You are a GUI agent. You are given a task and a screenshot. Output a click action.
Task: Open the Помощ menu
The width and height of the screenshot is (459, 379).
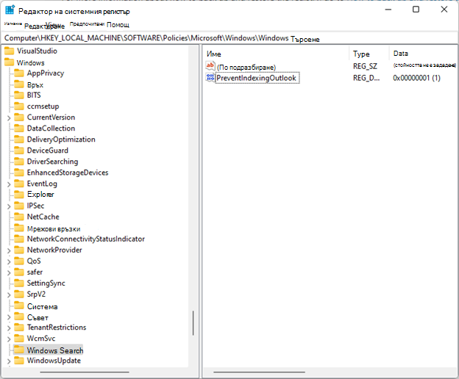(118, 25)
